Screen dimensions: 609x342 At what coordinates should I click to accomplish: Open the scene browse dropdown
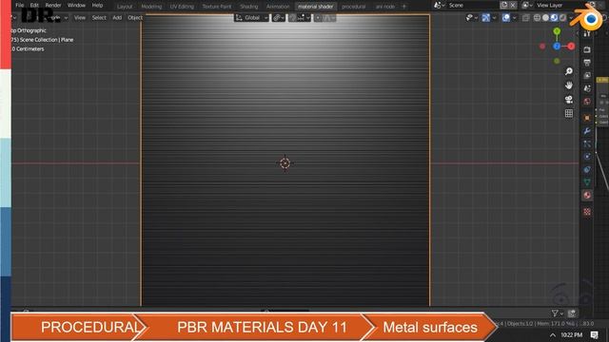439,5
